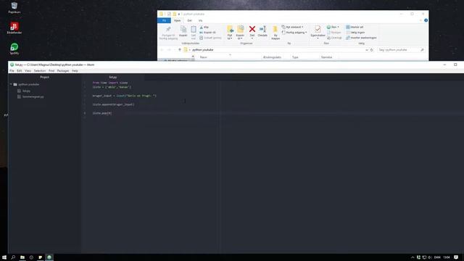
Task: Open the Bitdefender desktop icon
Action: [14, 28]
